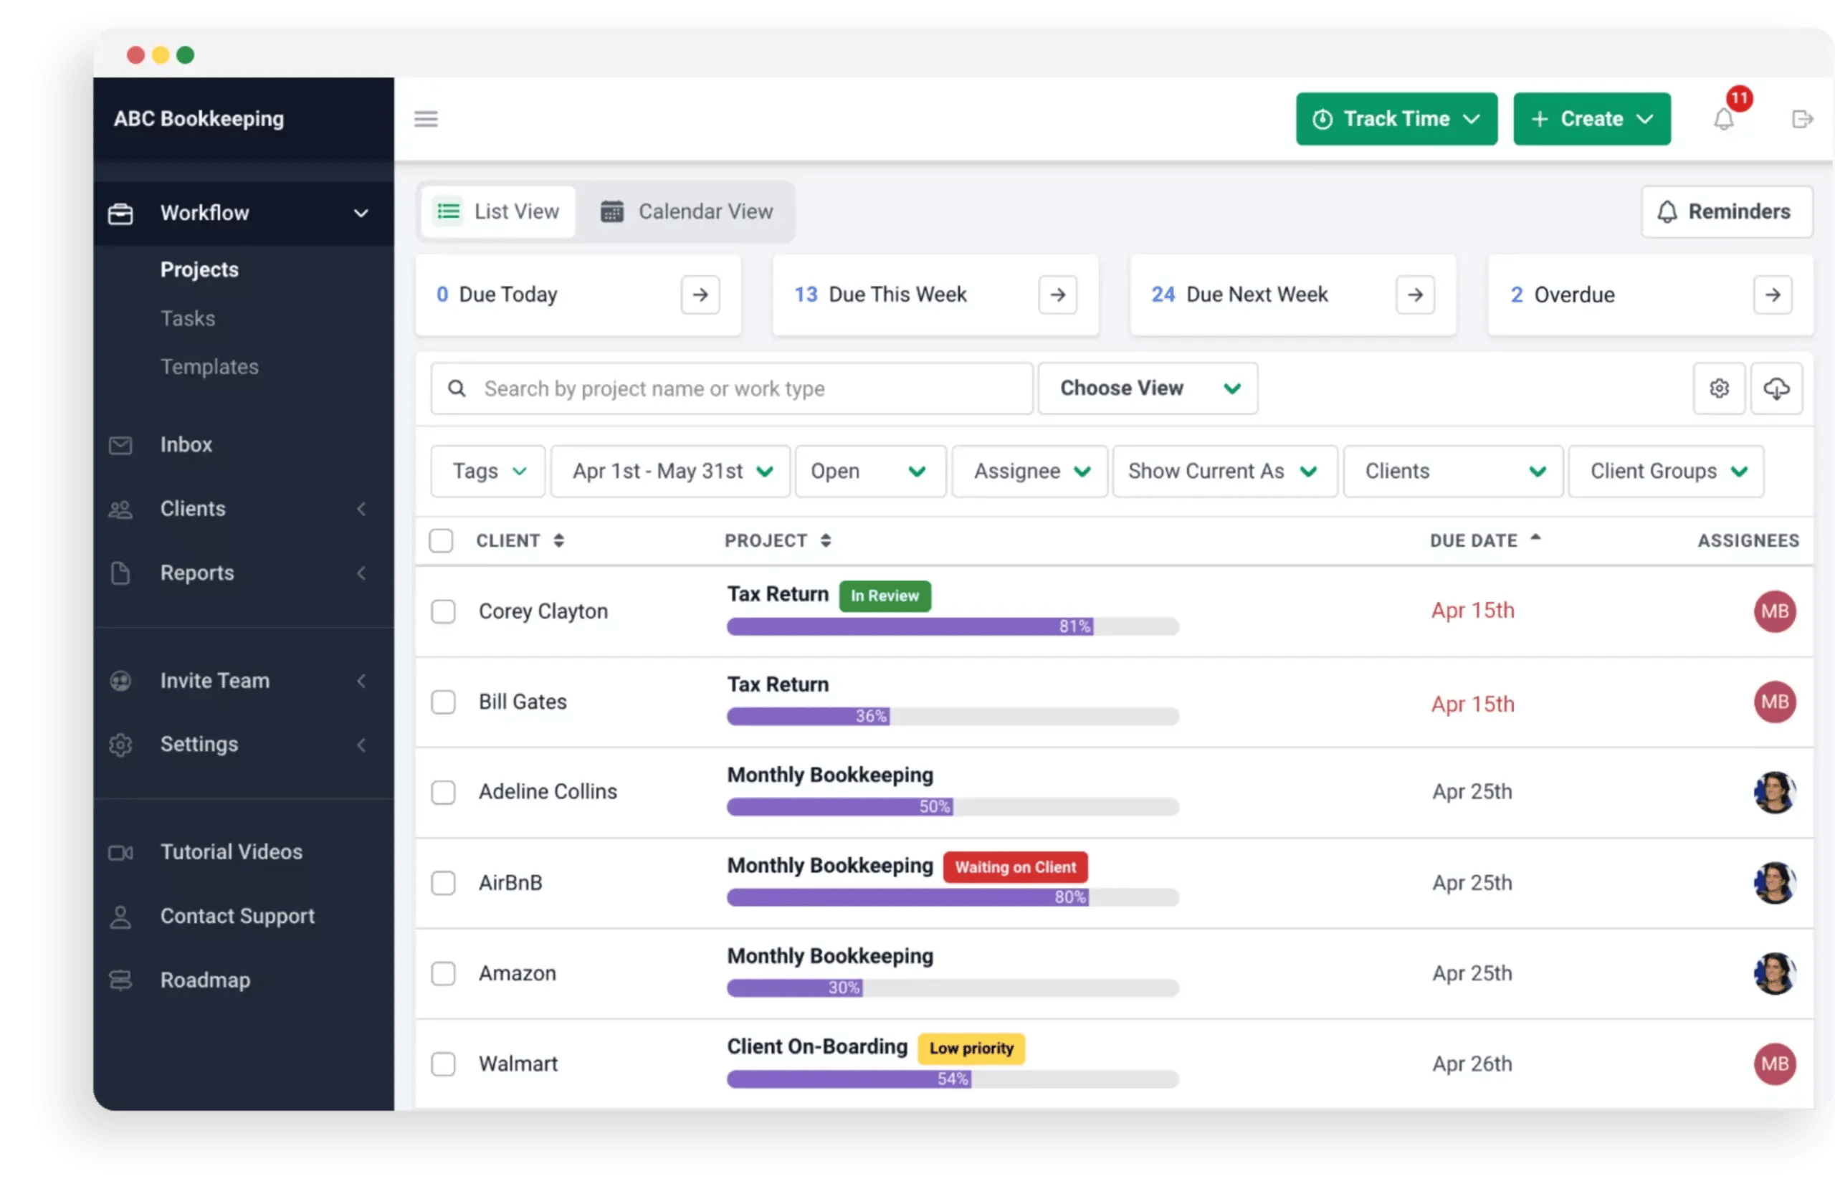This screenshot has width=1835, height=1204.
Task: Click the Create button
Action: click(x=1591, y=118)
